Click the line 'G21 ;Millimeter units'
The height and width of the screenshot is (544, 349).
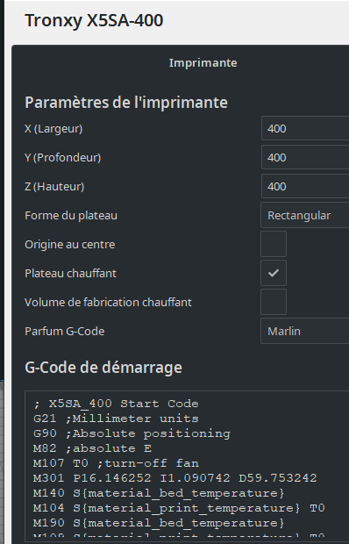116,419
